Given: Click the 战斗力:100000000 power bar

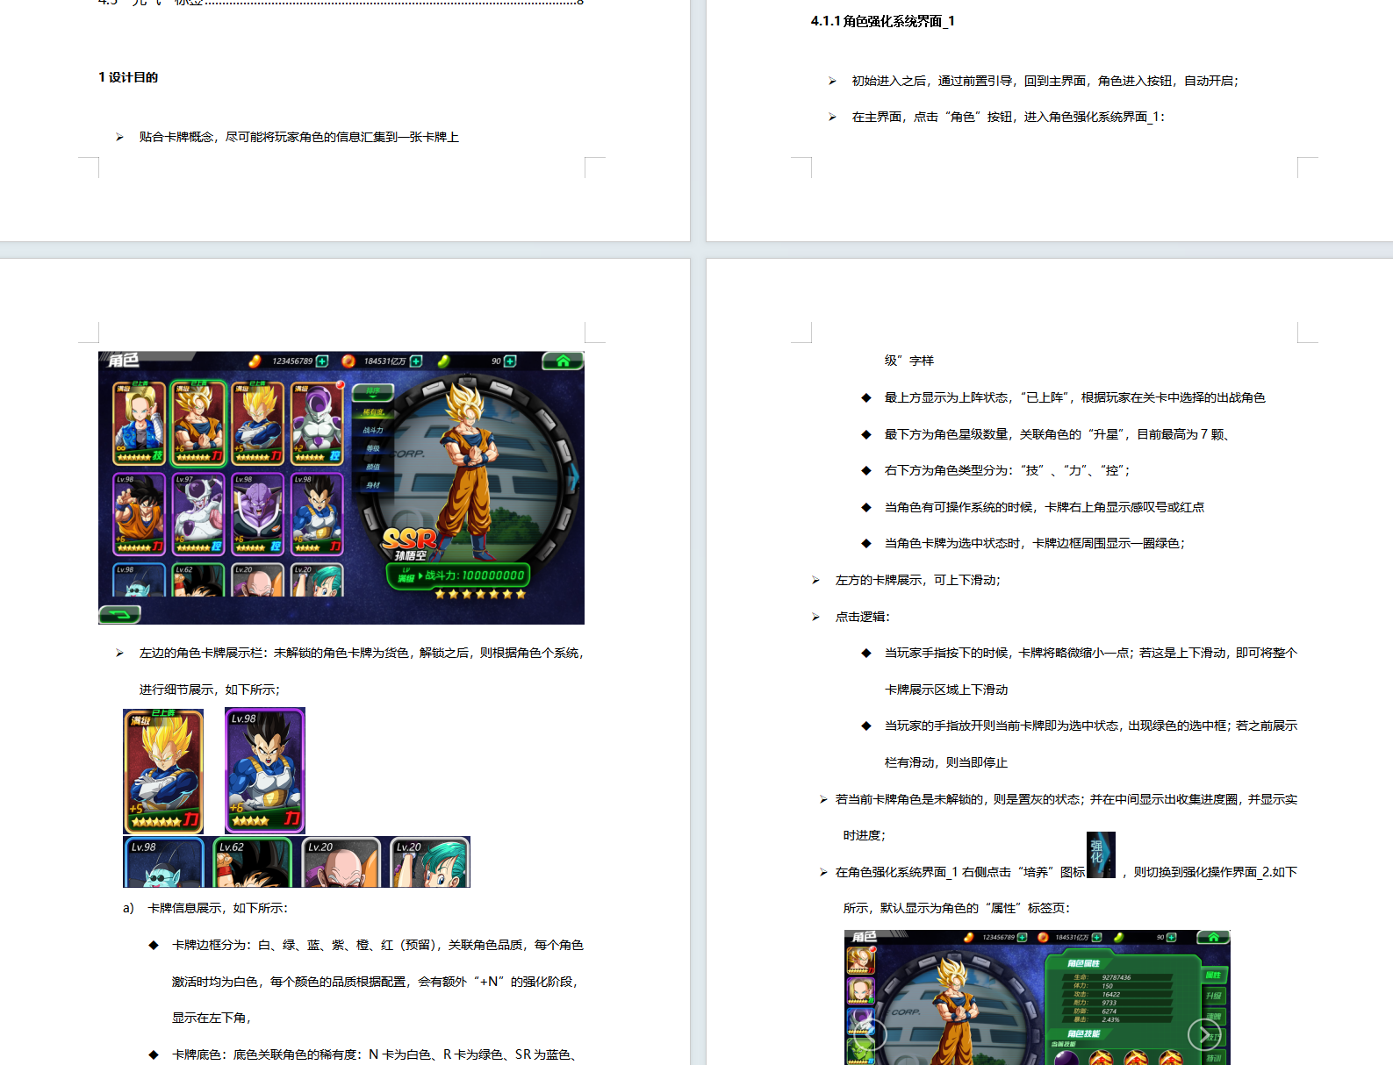Looking at the screenshot, I should click(x=458, y=575).
